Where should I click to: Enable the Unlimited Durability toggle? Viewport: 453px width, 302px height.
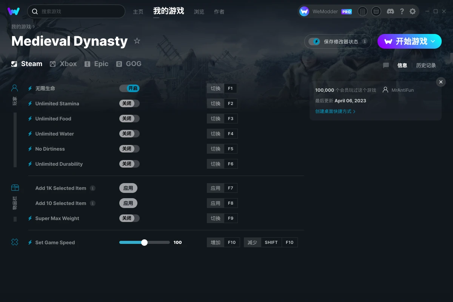click(129, 164)
